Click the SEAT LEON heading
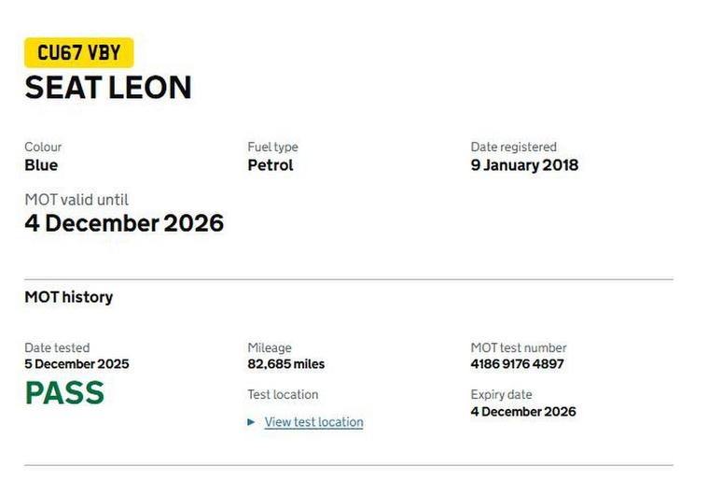708x480 pixels. [x=108, y=88]
